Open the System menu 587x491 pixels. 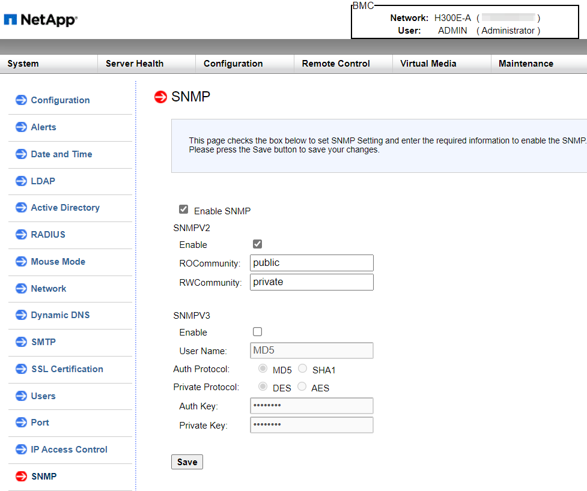tap(23, 64)
